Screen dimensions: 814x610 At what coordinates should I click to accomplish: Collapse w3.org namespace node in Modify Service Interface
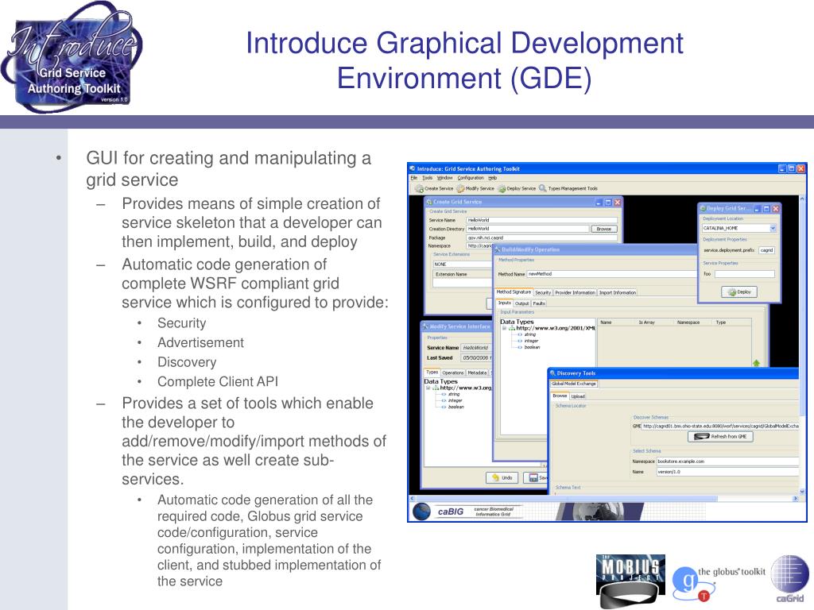(x=428, y=388)
